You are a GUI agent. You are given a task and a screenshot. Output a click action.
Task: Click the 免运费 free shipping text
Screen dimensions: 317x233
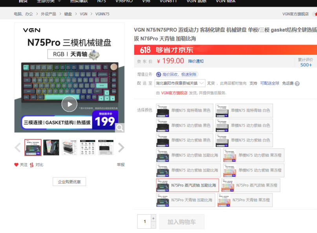[288, 83]
